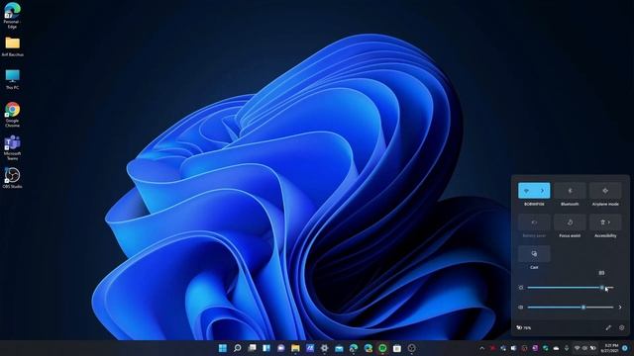Screen dimensions: 634x356
Task: Open Task View from the taskbar
Action: click(x=252, y=348)
